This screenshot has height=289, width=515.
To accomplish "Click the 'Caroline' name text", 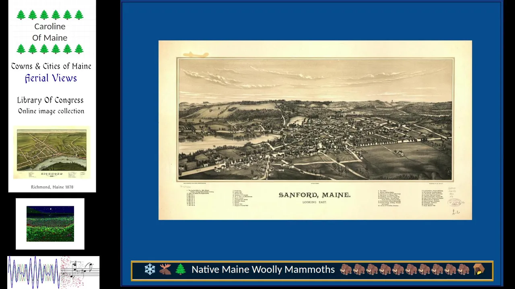I will 50,26.
